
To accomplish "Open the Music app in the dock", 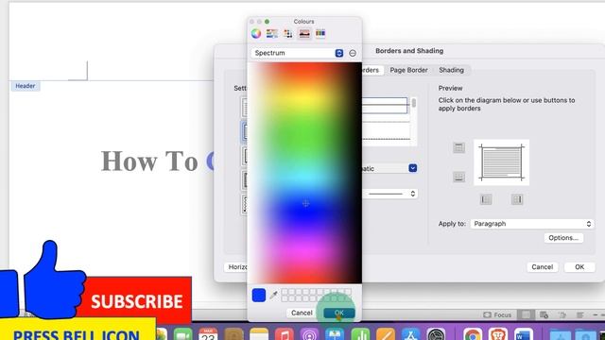I will tap(285, 334).
